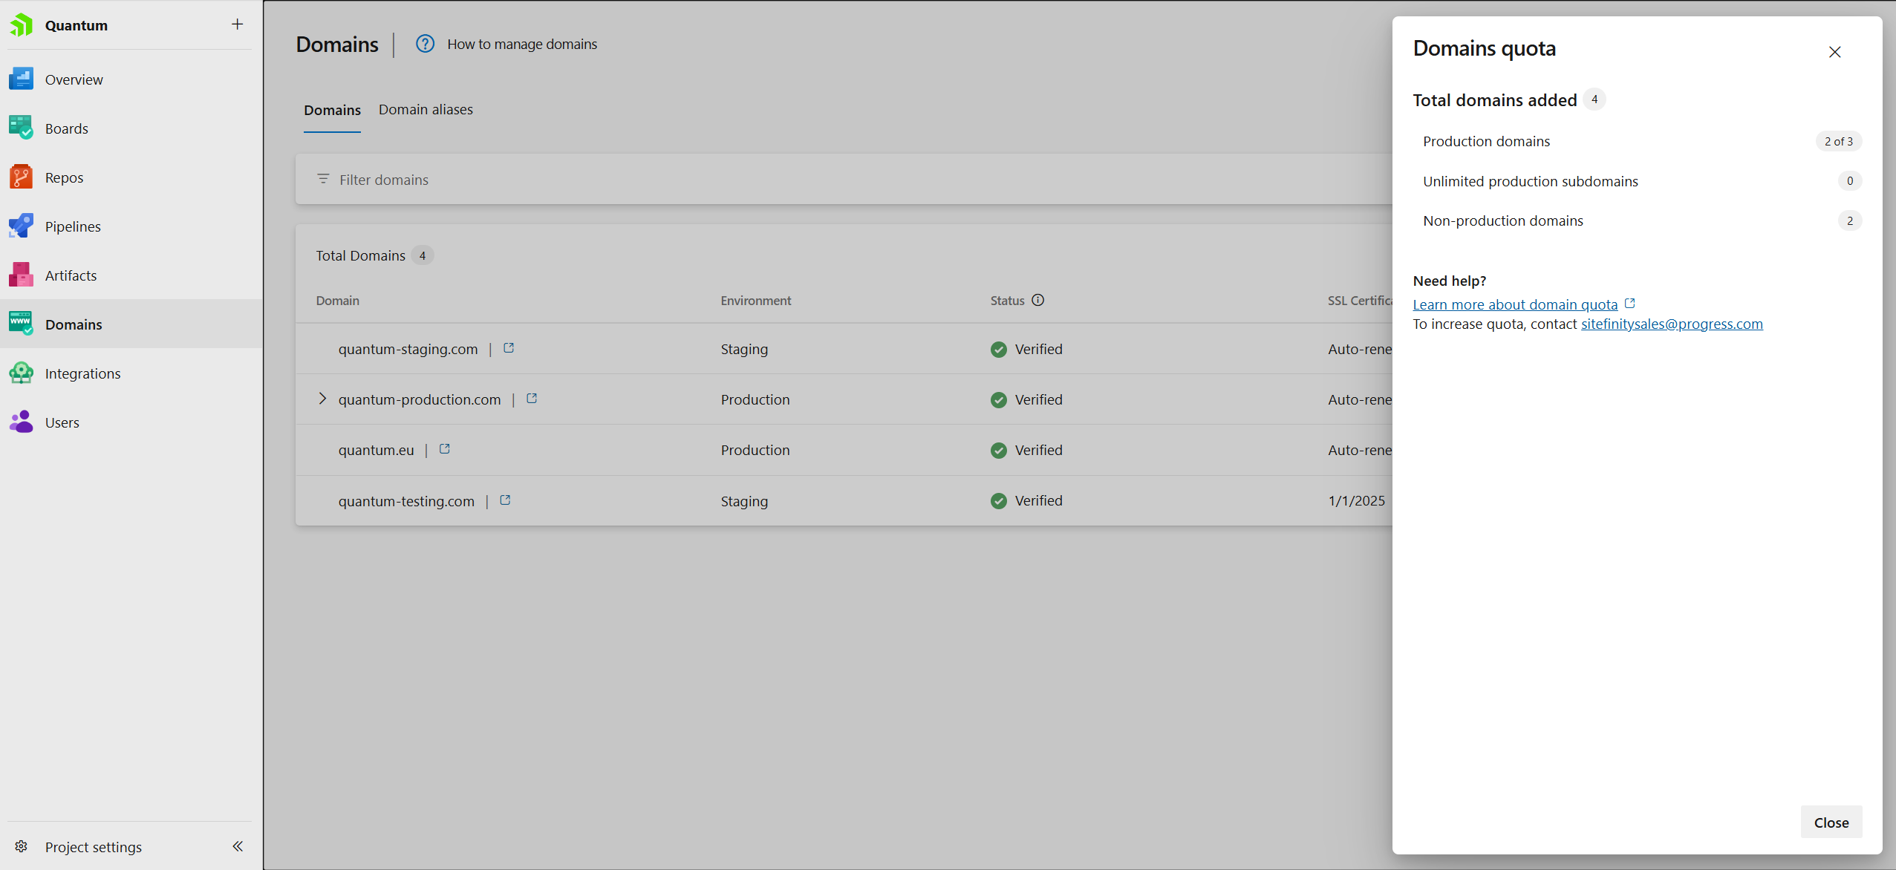
Task: Open quantum-staging.com in new window icon
Action: 509,348
